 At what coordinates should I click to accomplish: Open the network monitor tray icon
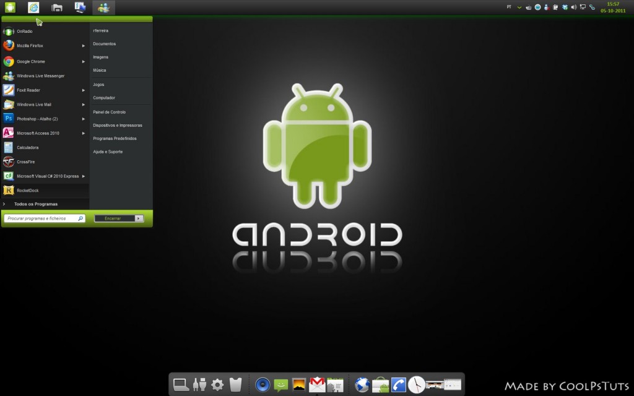click(583, 7)
